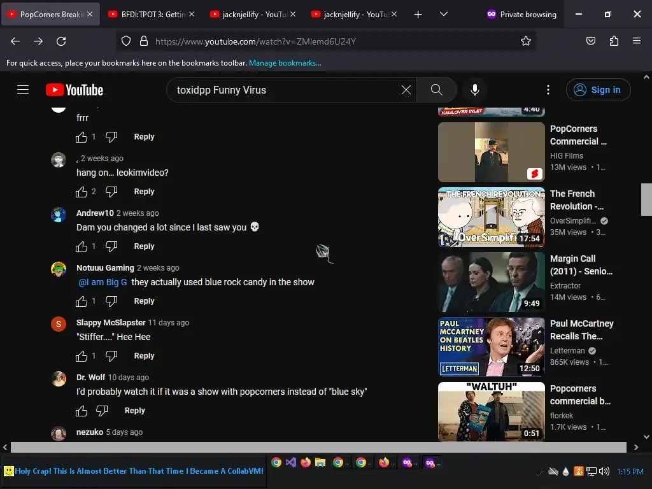
Task: Start voice search with the microphone
Action: click(x=475, y=90)
